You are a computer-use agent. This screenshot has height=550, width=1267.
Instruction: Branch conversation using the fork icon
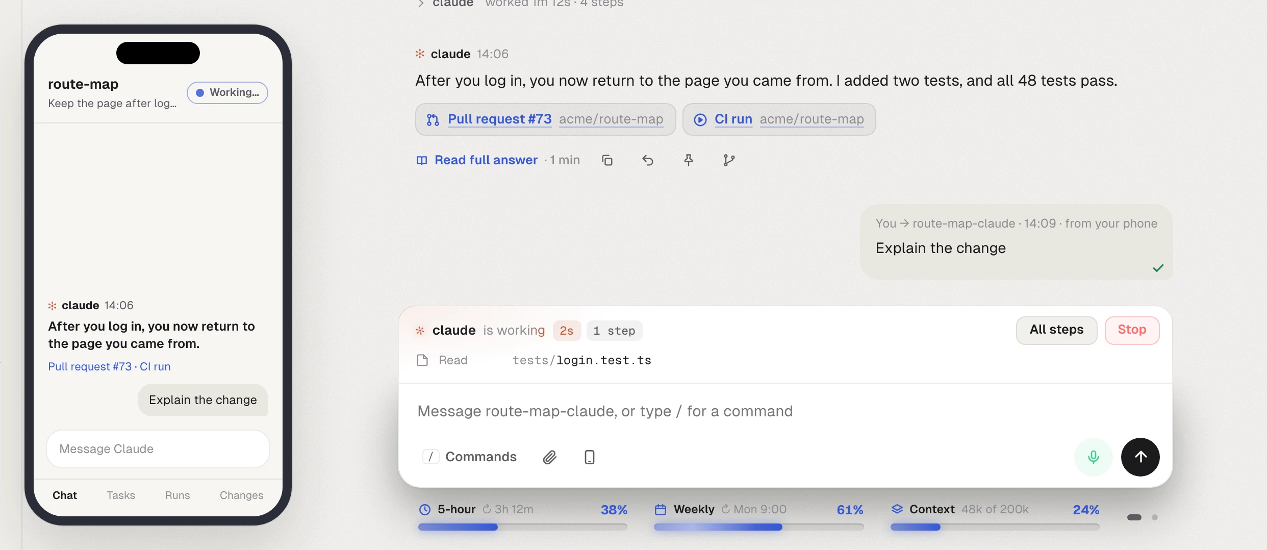[x=729, y=160]
